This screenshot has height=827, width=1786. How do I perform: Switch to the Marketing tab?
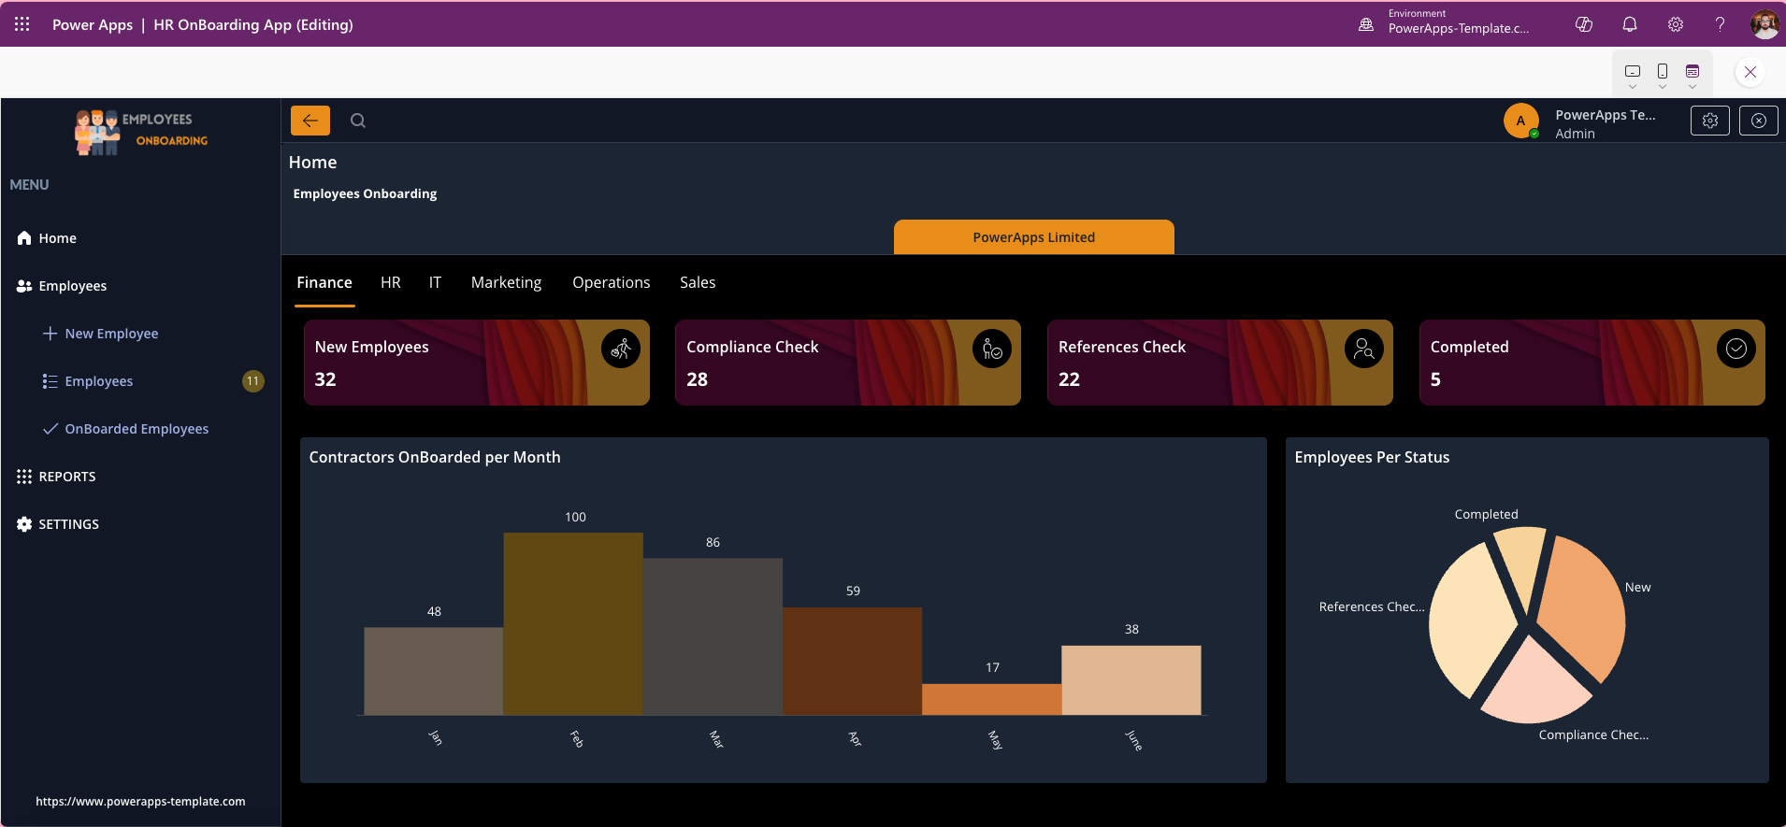click(506, 282)
